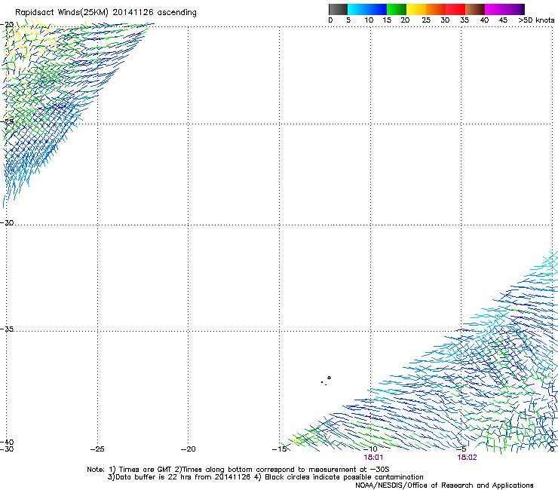Select the green 15-20 knots color swatch
Screen dimensions: 558x490
[x=397, y=9]
